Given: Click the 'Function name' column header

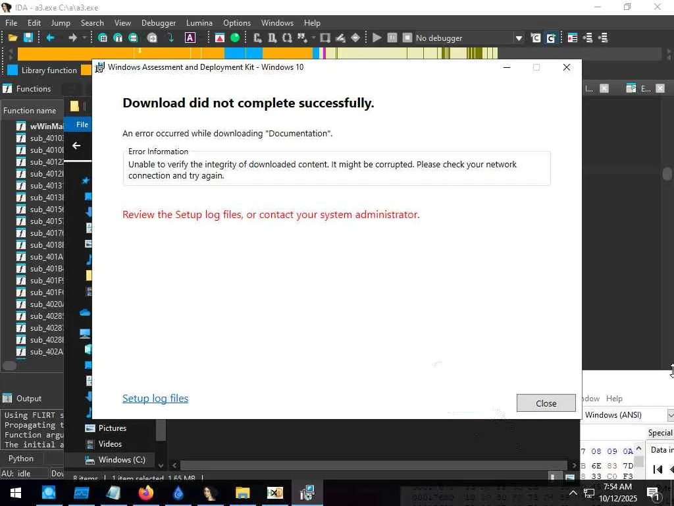Looking at the screenshot, I should pos(32,111).
